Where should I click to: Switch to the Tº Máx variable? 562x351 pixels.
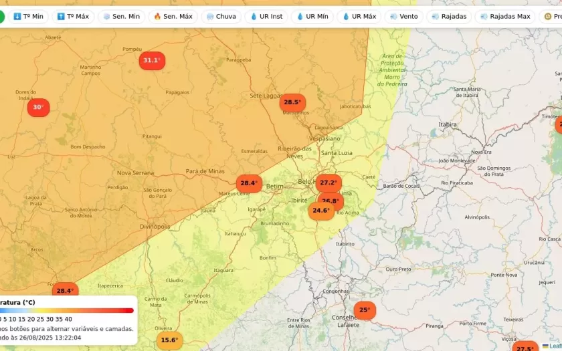click(x=73, y=16)
